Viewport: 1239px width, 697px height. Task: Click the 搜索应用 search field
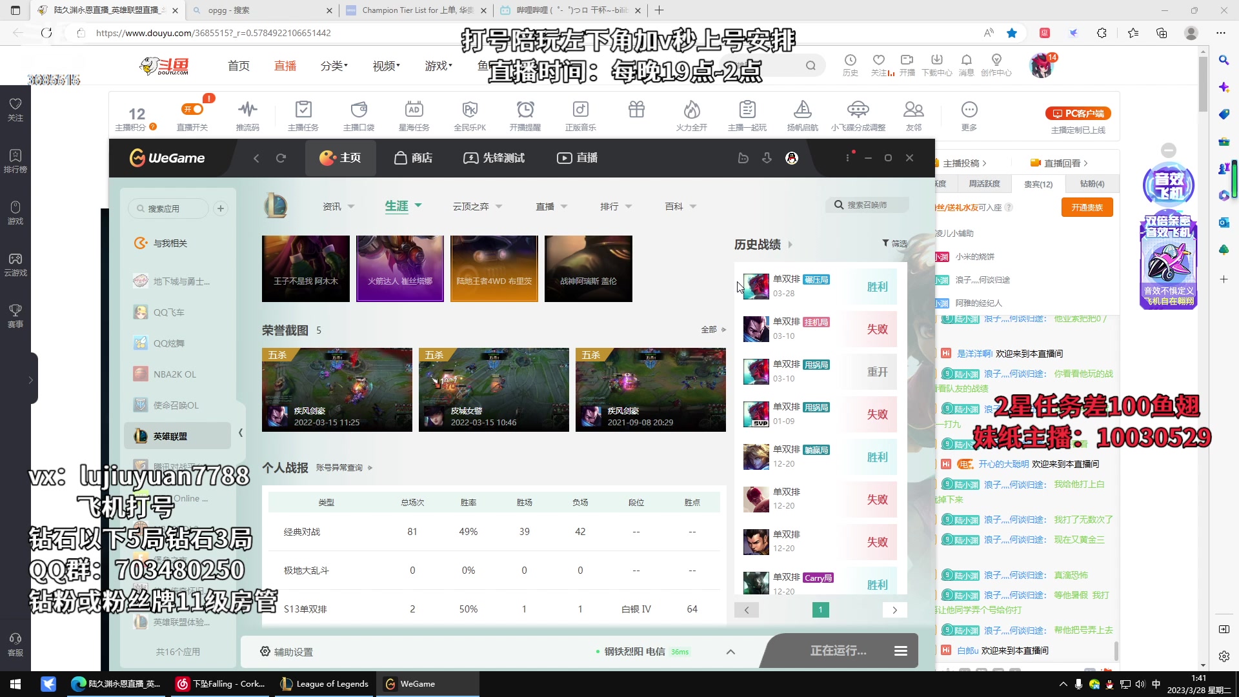tap(169, 208)
